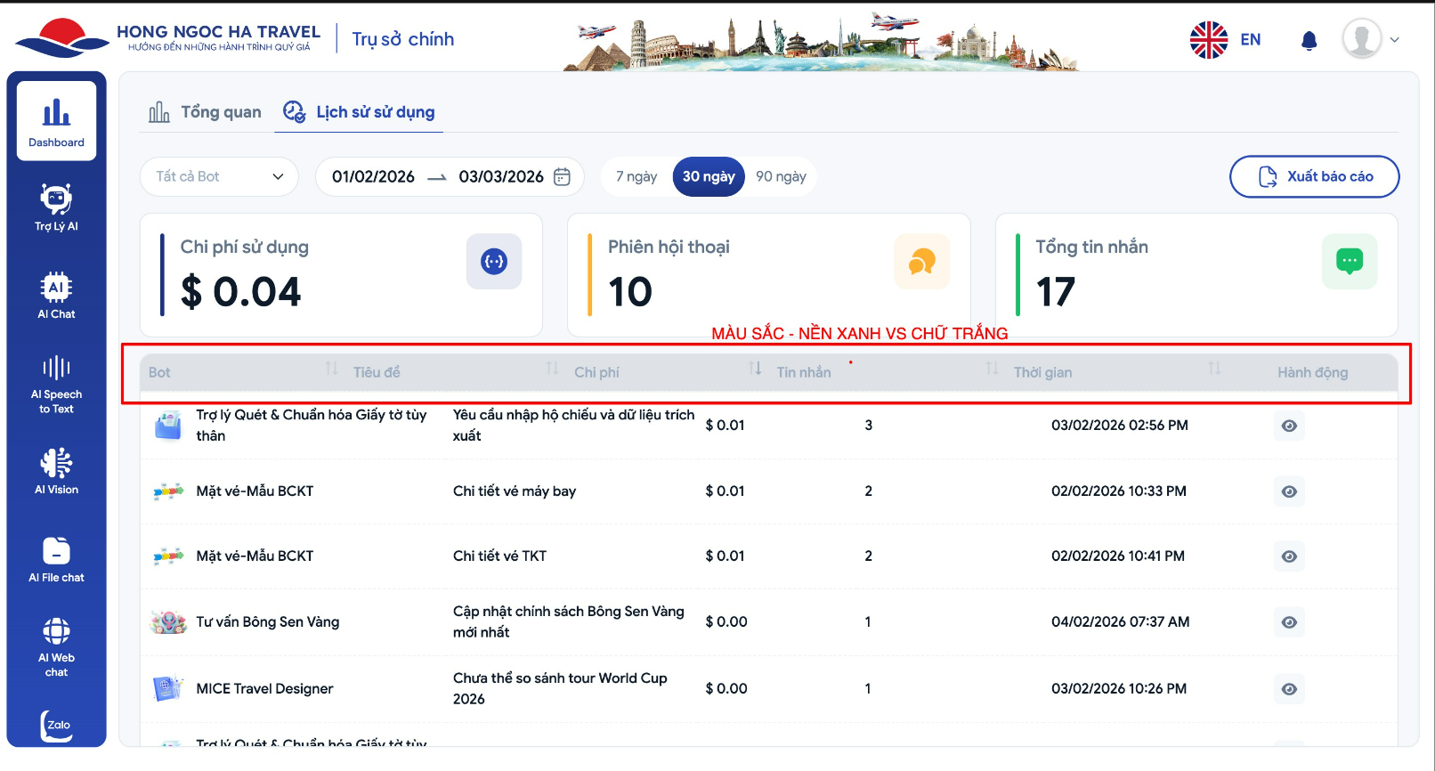The image size is (1435, 771).
Task: Sort the table by Chi phí column
Action: tap(755, 369)
